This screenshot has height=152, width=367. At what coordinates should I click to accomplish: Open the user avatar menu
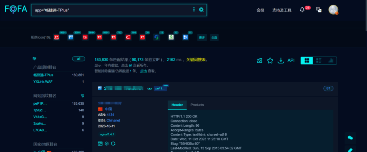[x=333, y=10]
